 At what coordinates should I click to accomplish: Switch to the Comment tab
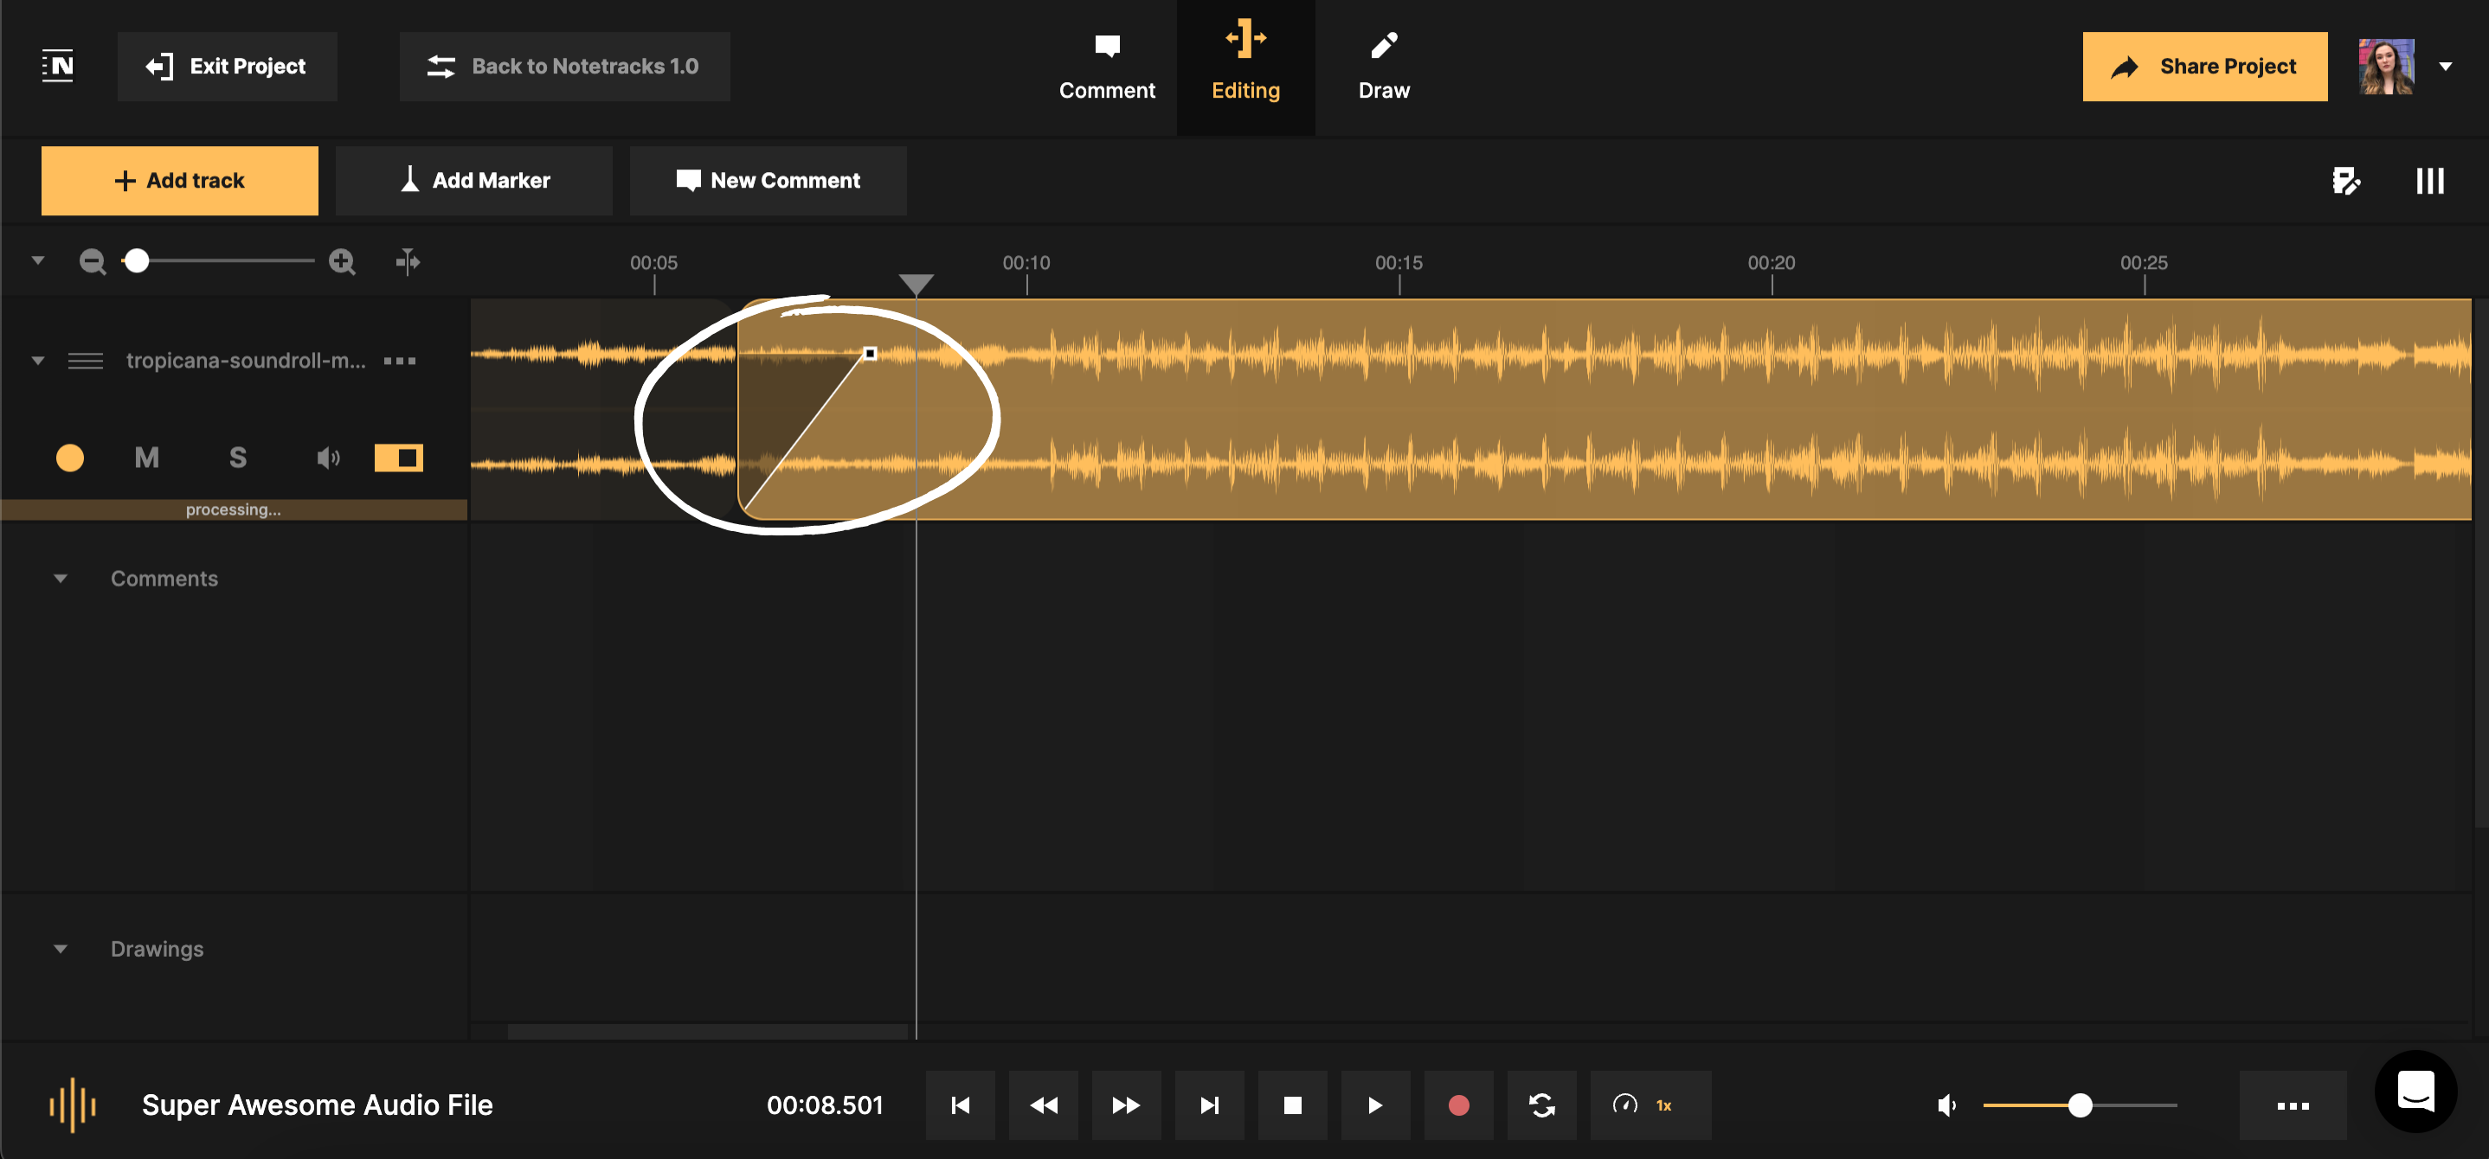click(x=1107, y=66)
